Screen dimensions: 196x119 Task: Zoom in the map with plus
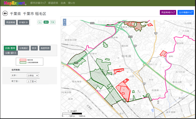pos(64,21)
